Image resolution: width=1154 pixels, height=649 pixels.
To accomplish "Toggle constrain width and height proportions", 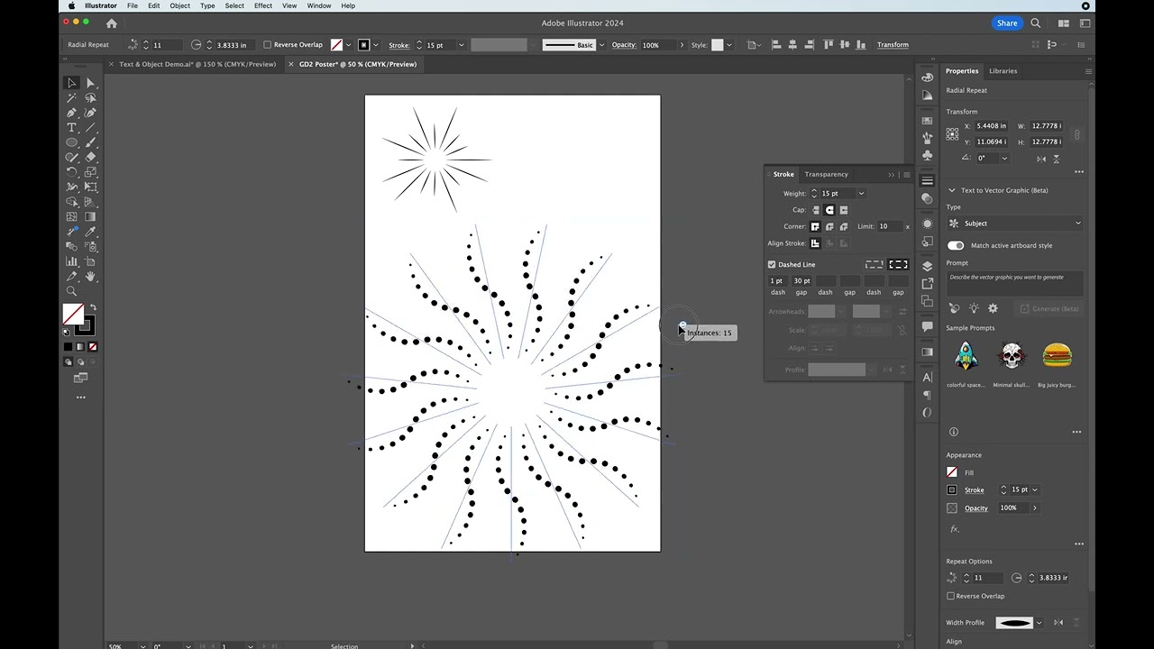I will (x=1076, y=134).
